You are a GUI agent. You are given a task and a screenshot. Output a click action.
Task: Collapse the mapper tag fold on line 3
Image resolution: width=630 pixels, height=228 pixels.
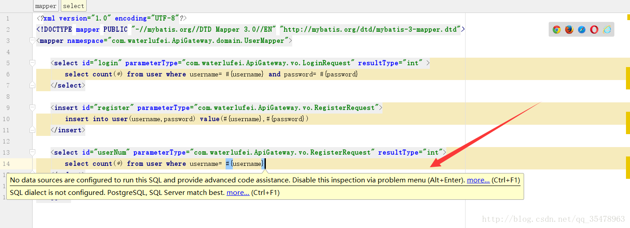pyautogui.click(x=32, y=41)
